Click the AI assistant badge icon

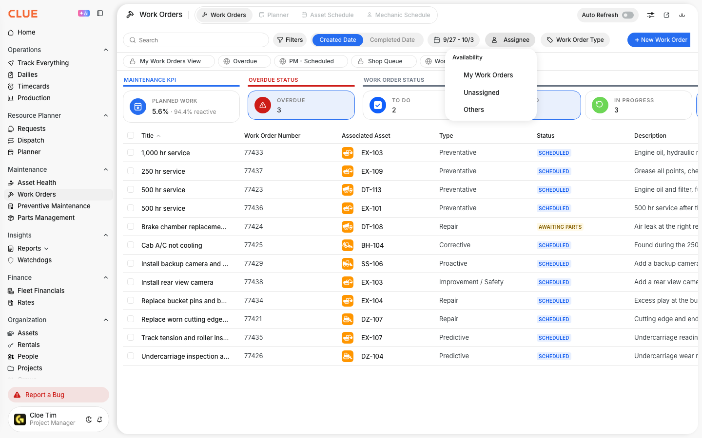[84, 14]
